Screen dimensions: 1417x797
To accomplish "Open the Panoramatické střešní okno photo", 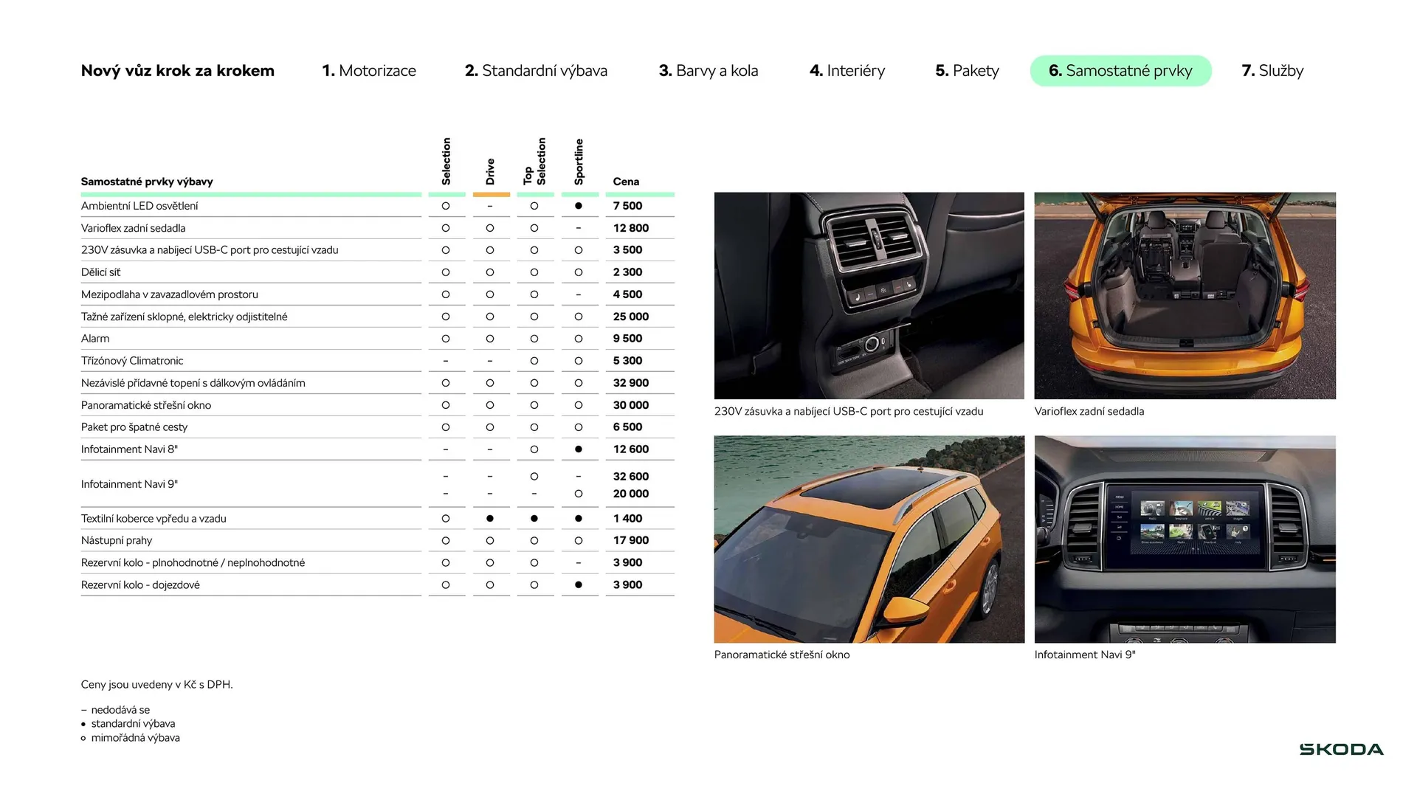I will [x=869, y=539].
